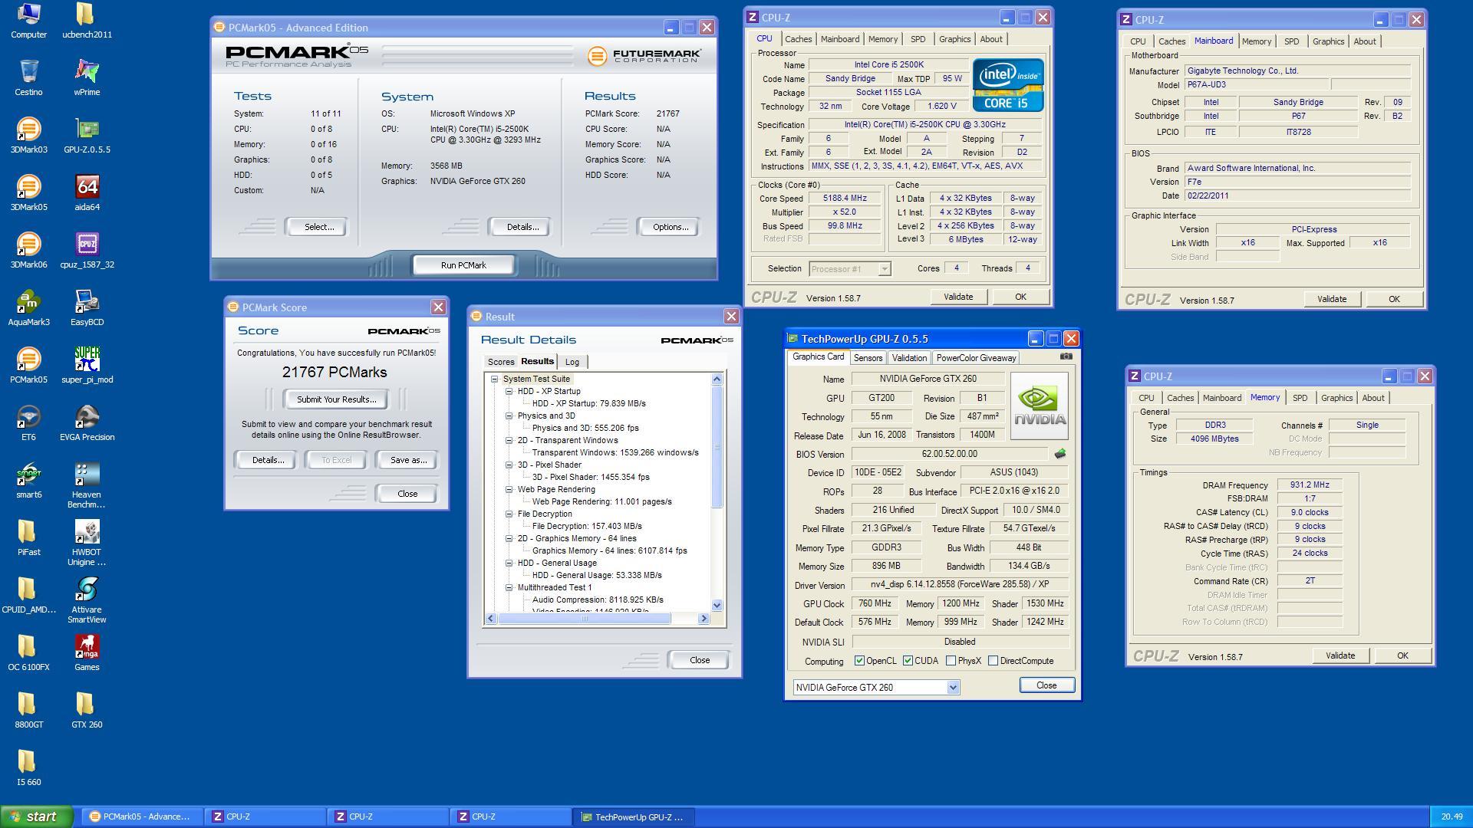Collapse the 3D - Pixel Shader node
The width and height of the screenshot is (1473, 828).
click(x=509, y=465)
